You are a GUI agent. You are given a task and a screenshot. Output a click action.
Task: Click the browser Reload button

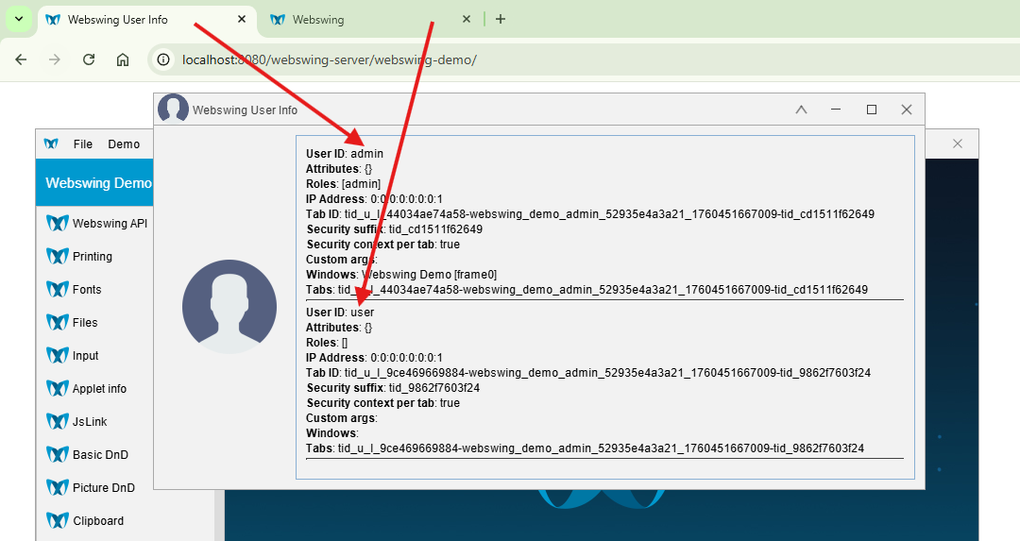[89, 59]
